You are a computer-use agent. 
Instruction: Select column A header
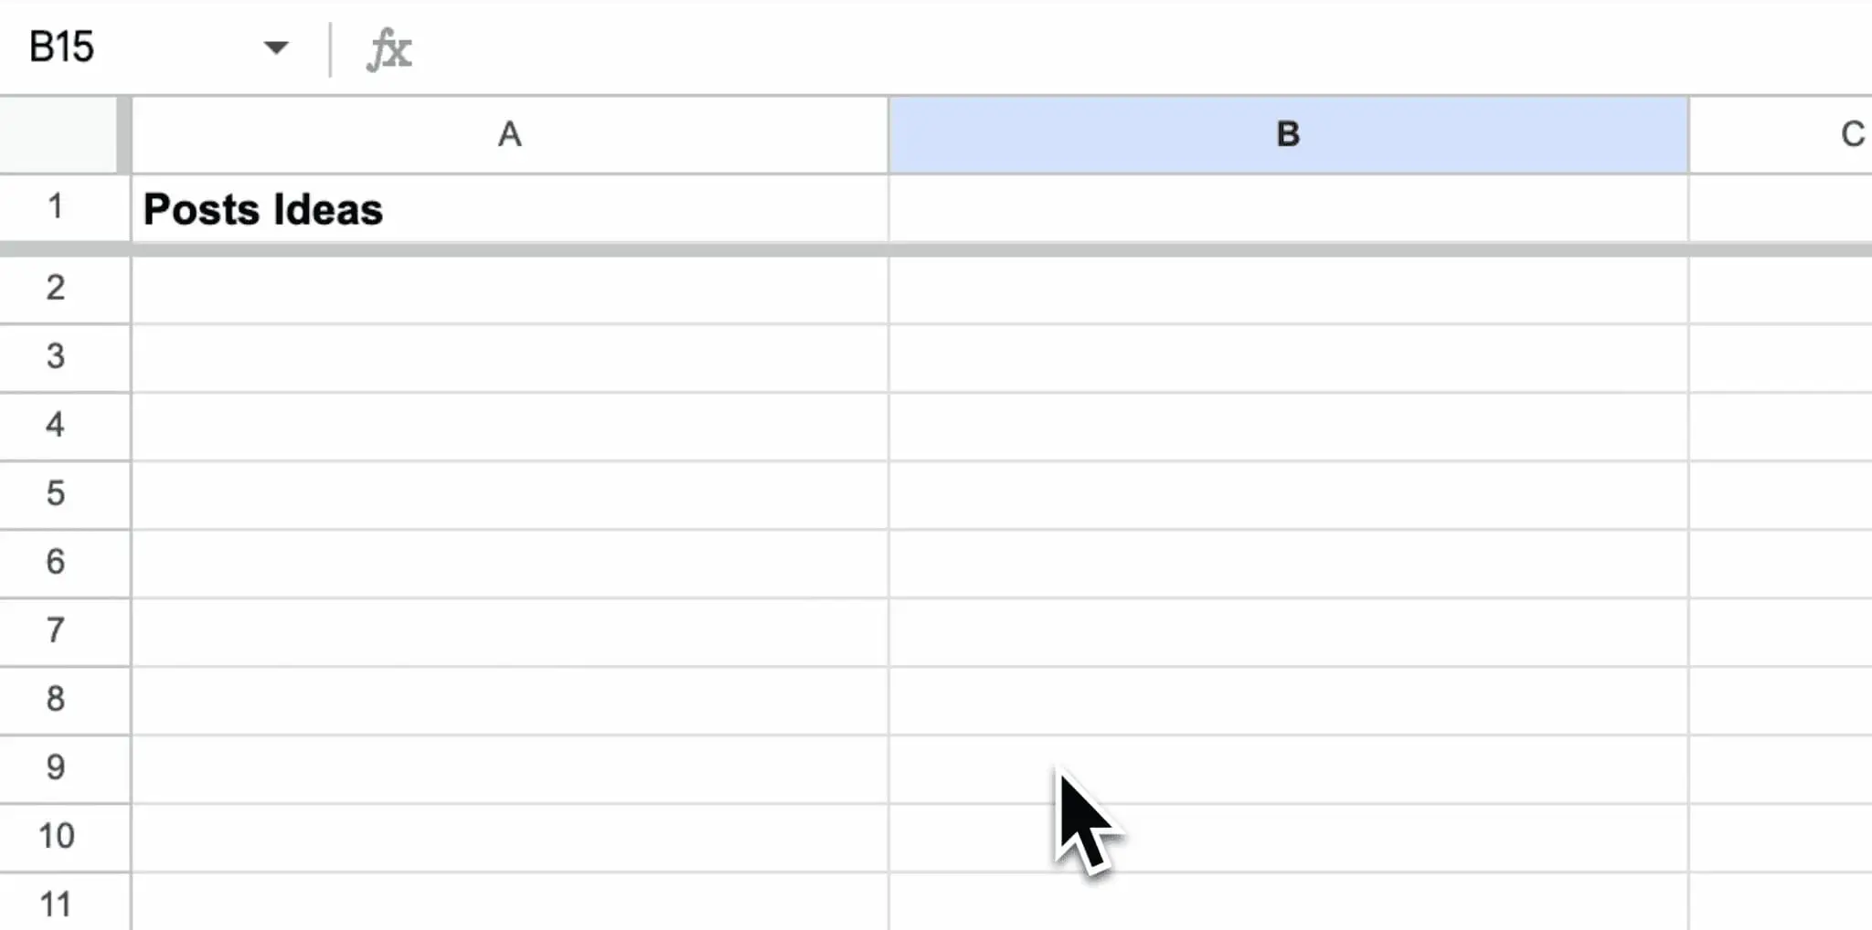509,135
